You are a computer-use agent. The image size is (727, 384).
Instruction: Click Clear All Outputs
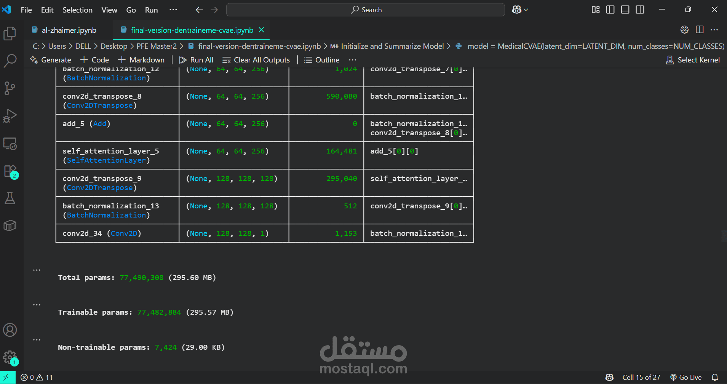pos(256,60)
